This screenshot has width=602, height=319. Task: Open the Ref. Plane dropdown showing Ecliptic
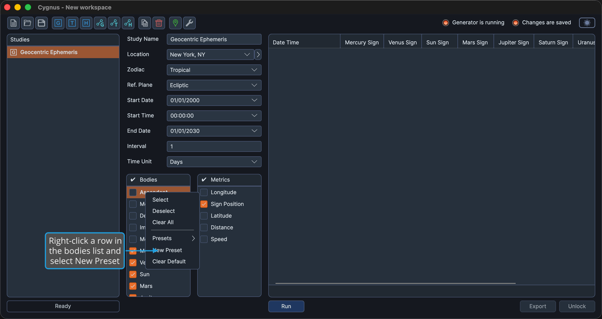pos(214,85)
